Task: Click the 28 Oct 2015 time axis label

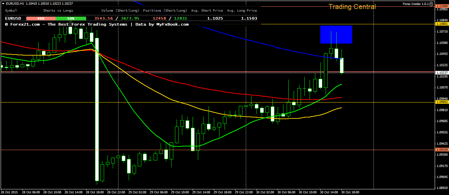Action: point(9,192)
